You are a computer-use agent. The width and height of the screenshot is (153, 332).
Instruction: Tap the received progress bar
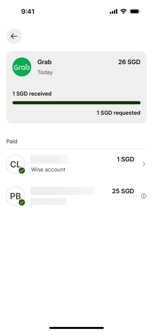point(76,103)
